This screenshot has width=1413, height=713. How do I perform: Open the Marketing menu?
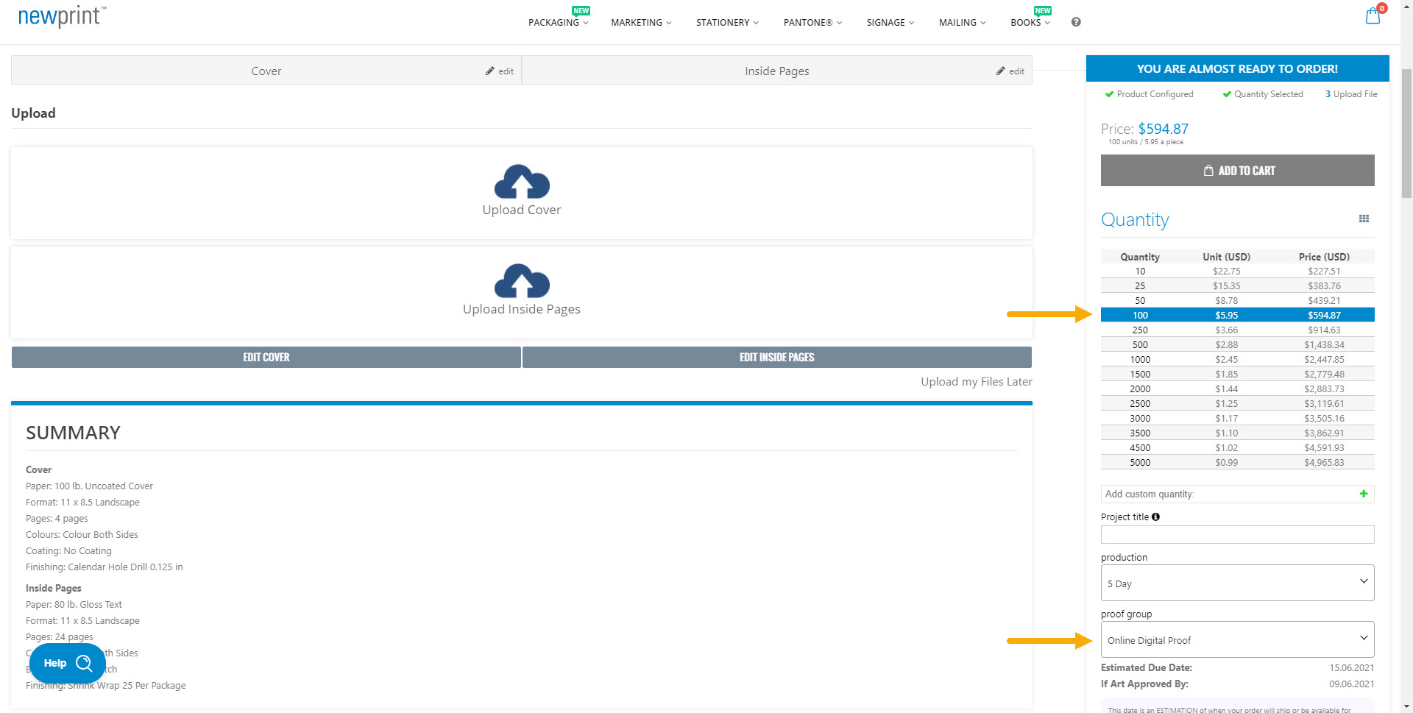tap(641, 23)
